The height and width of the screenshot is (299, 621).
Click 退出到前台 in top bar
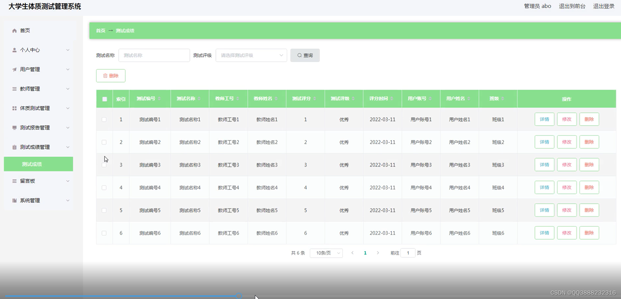[x=572, y=6]
